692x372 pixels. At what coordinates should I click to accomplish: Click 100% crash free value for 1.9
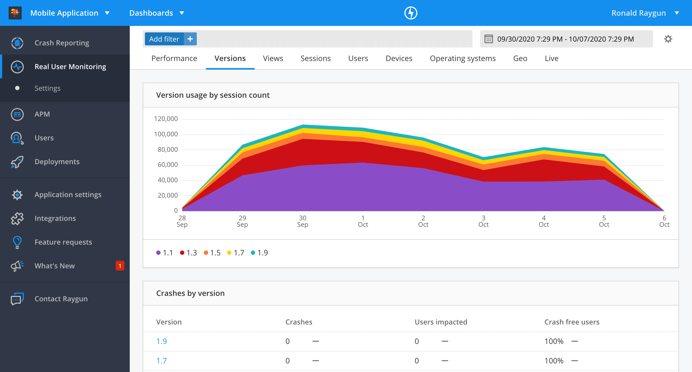click(x=554, y=341)
